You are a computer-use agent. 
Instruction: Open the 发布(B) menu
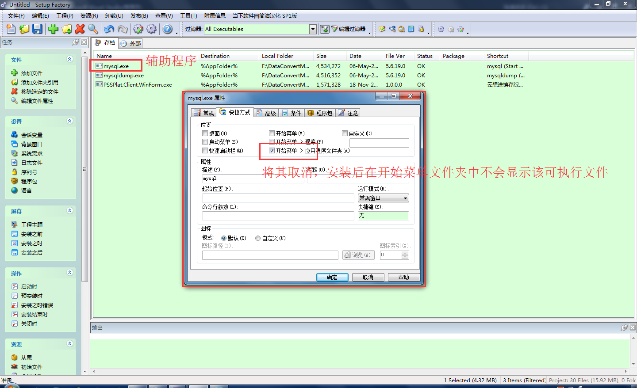[139, 15]
